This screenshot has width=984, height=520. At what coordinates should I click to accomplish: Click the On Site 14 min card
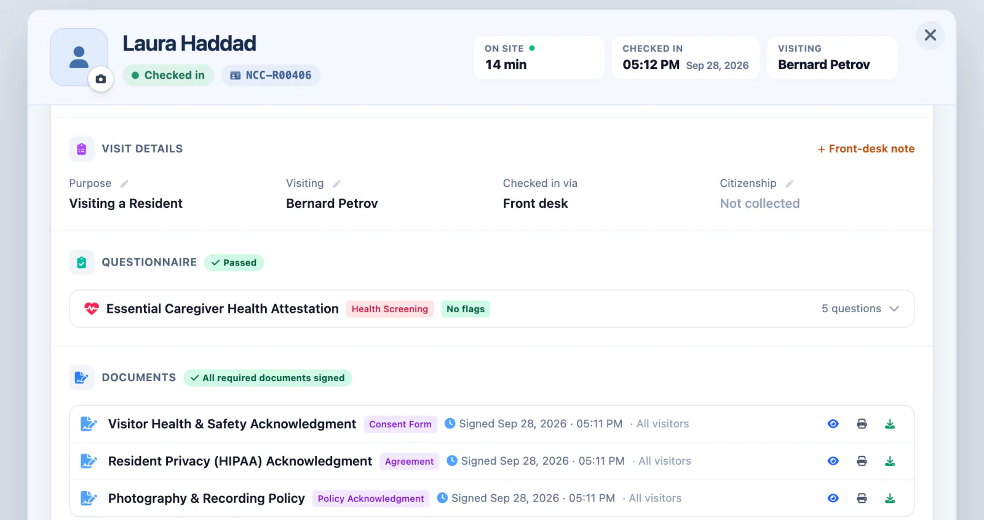539,57
